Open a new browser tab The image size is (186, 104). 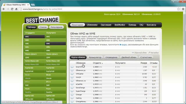[x=33, y=5]
